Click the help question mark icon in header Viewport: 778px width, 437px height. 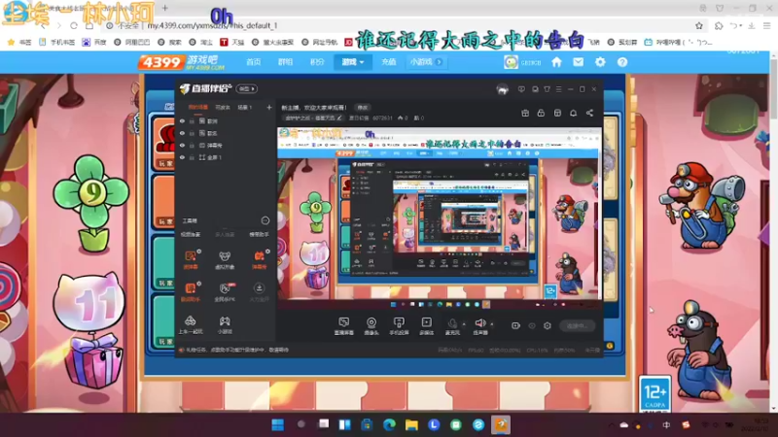tap(622, 62)
